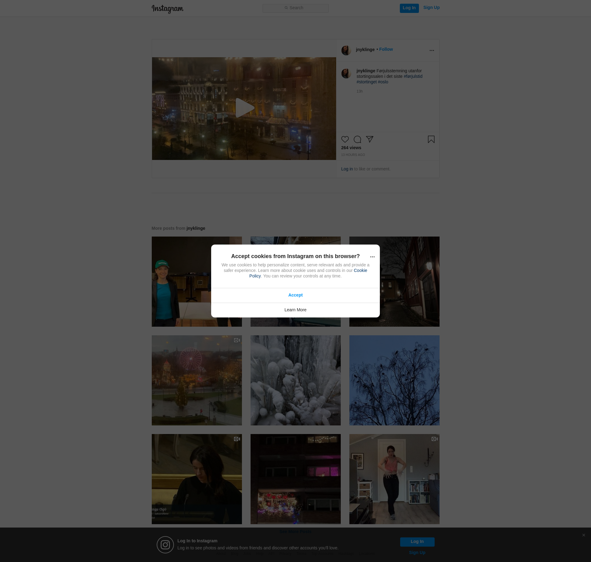This screenshot has width=591, height=562.
Task: Share the post with paper plane icon
Action: (370, 139)
